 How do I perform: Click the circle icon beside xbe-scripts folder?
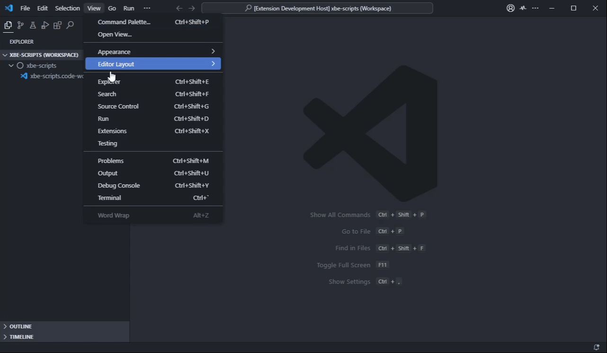[20, 65]
